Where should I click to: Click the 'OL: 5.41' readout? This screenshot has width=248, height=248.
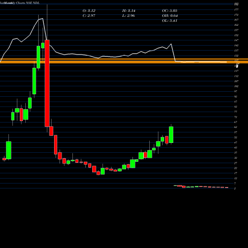(x=170, y=21)
